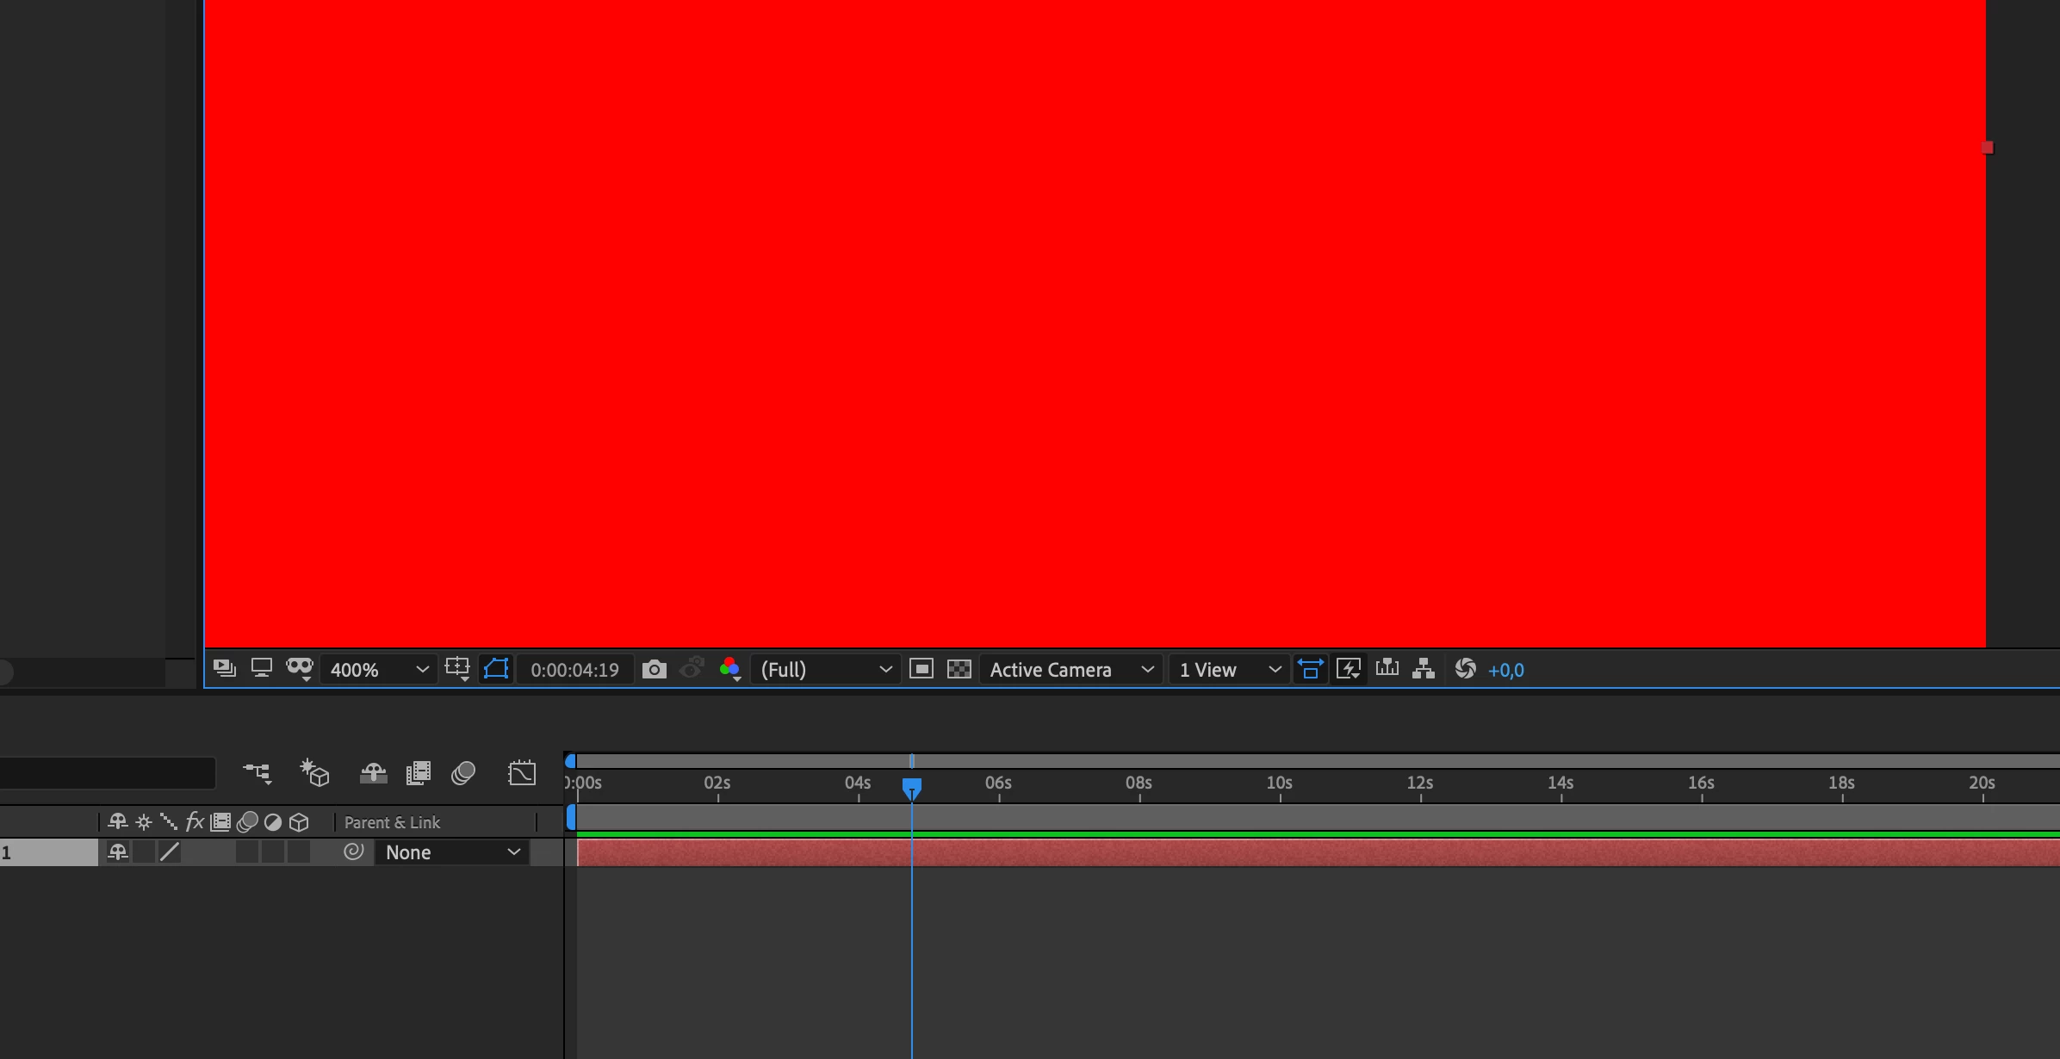Click the 10s mark on time ruler
The height and width of the screenshot is (1059, 2060).
(1280, 783)
